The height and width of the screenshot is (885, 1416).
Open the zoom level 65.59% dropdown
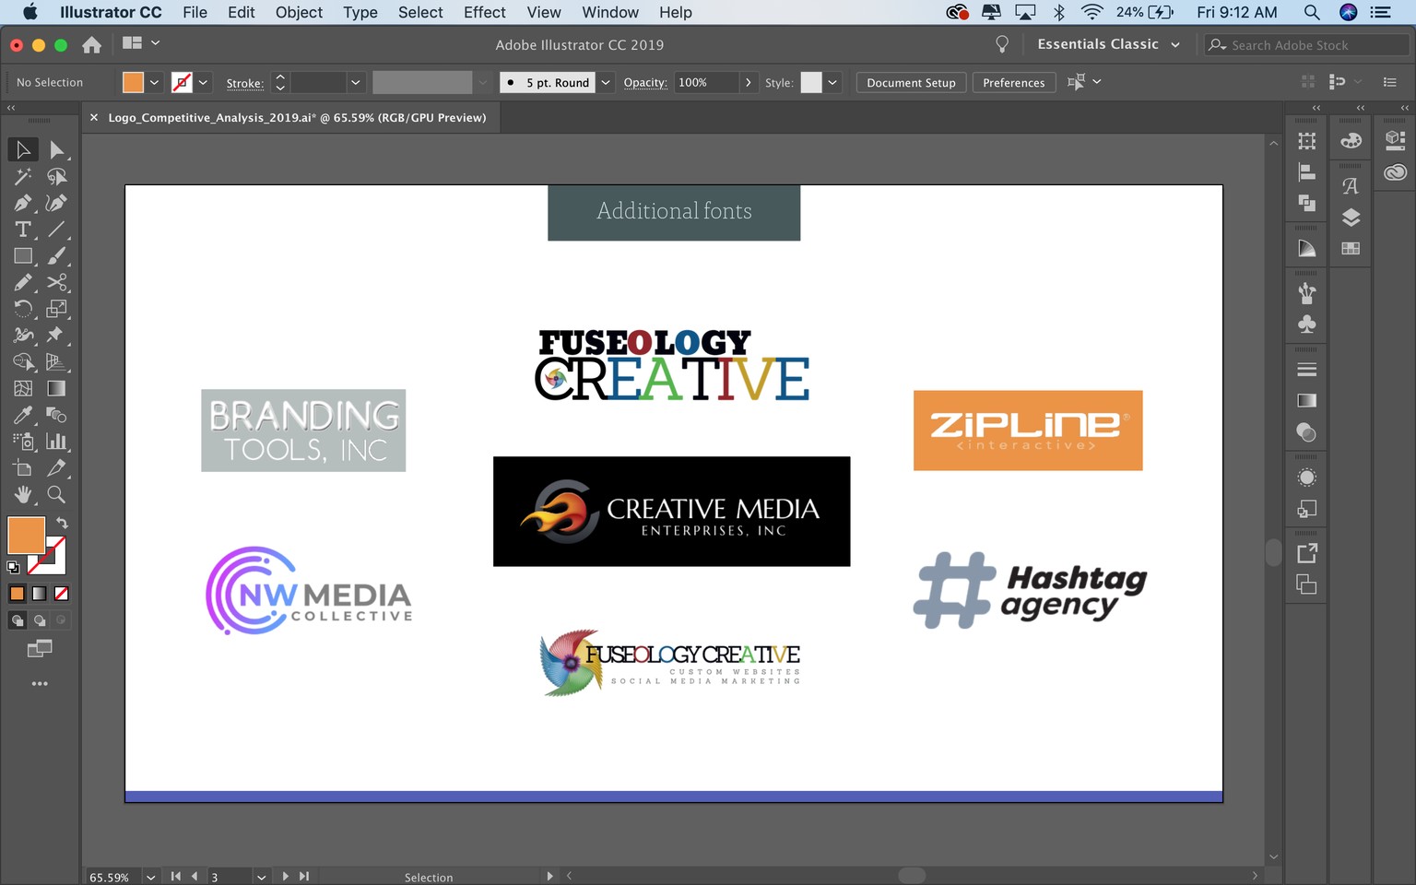click(x=150, y=877)
